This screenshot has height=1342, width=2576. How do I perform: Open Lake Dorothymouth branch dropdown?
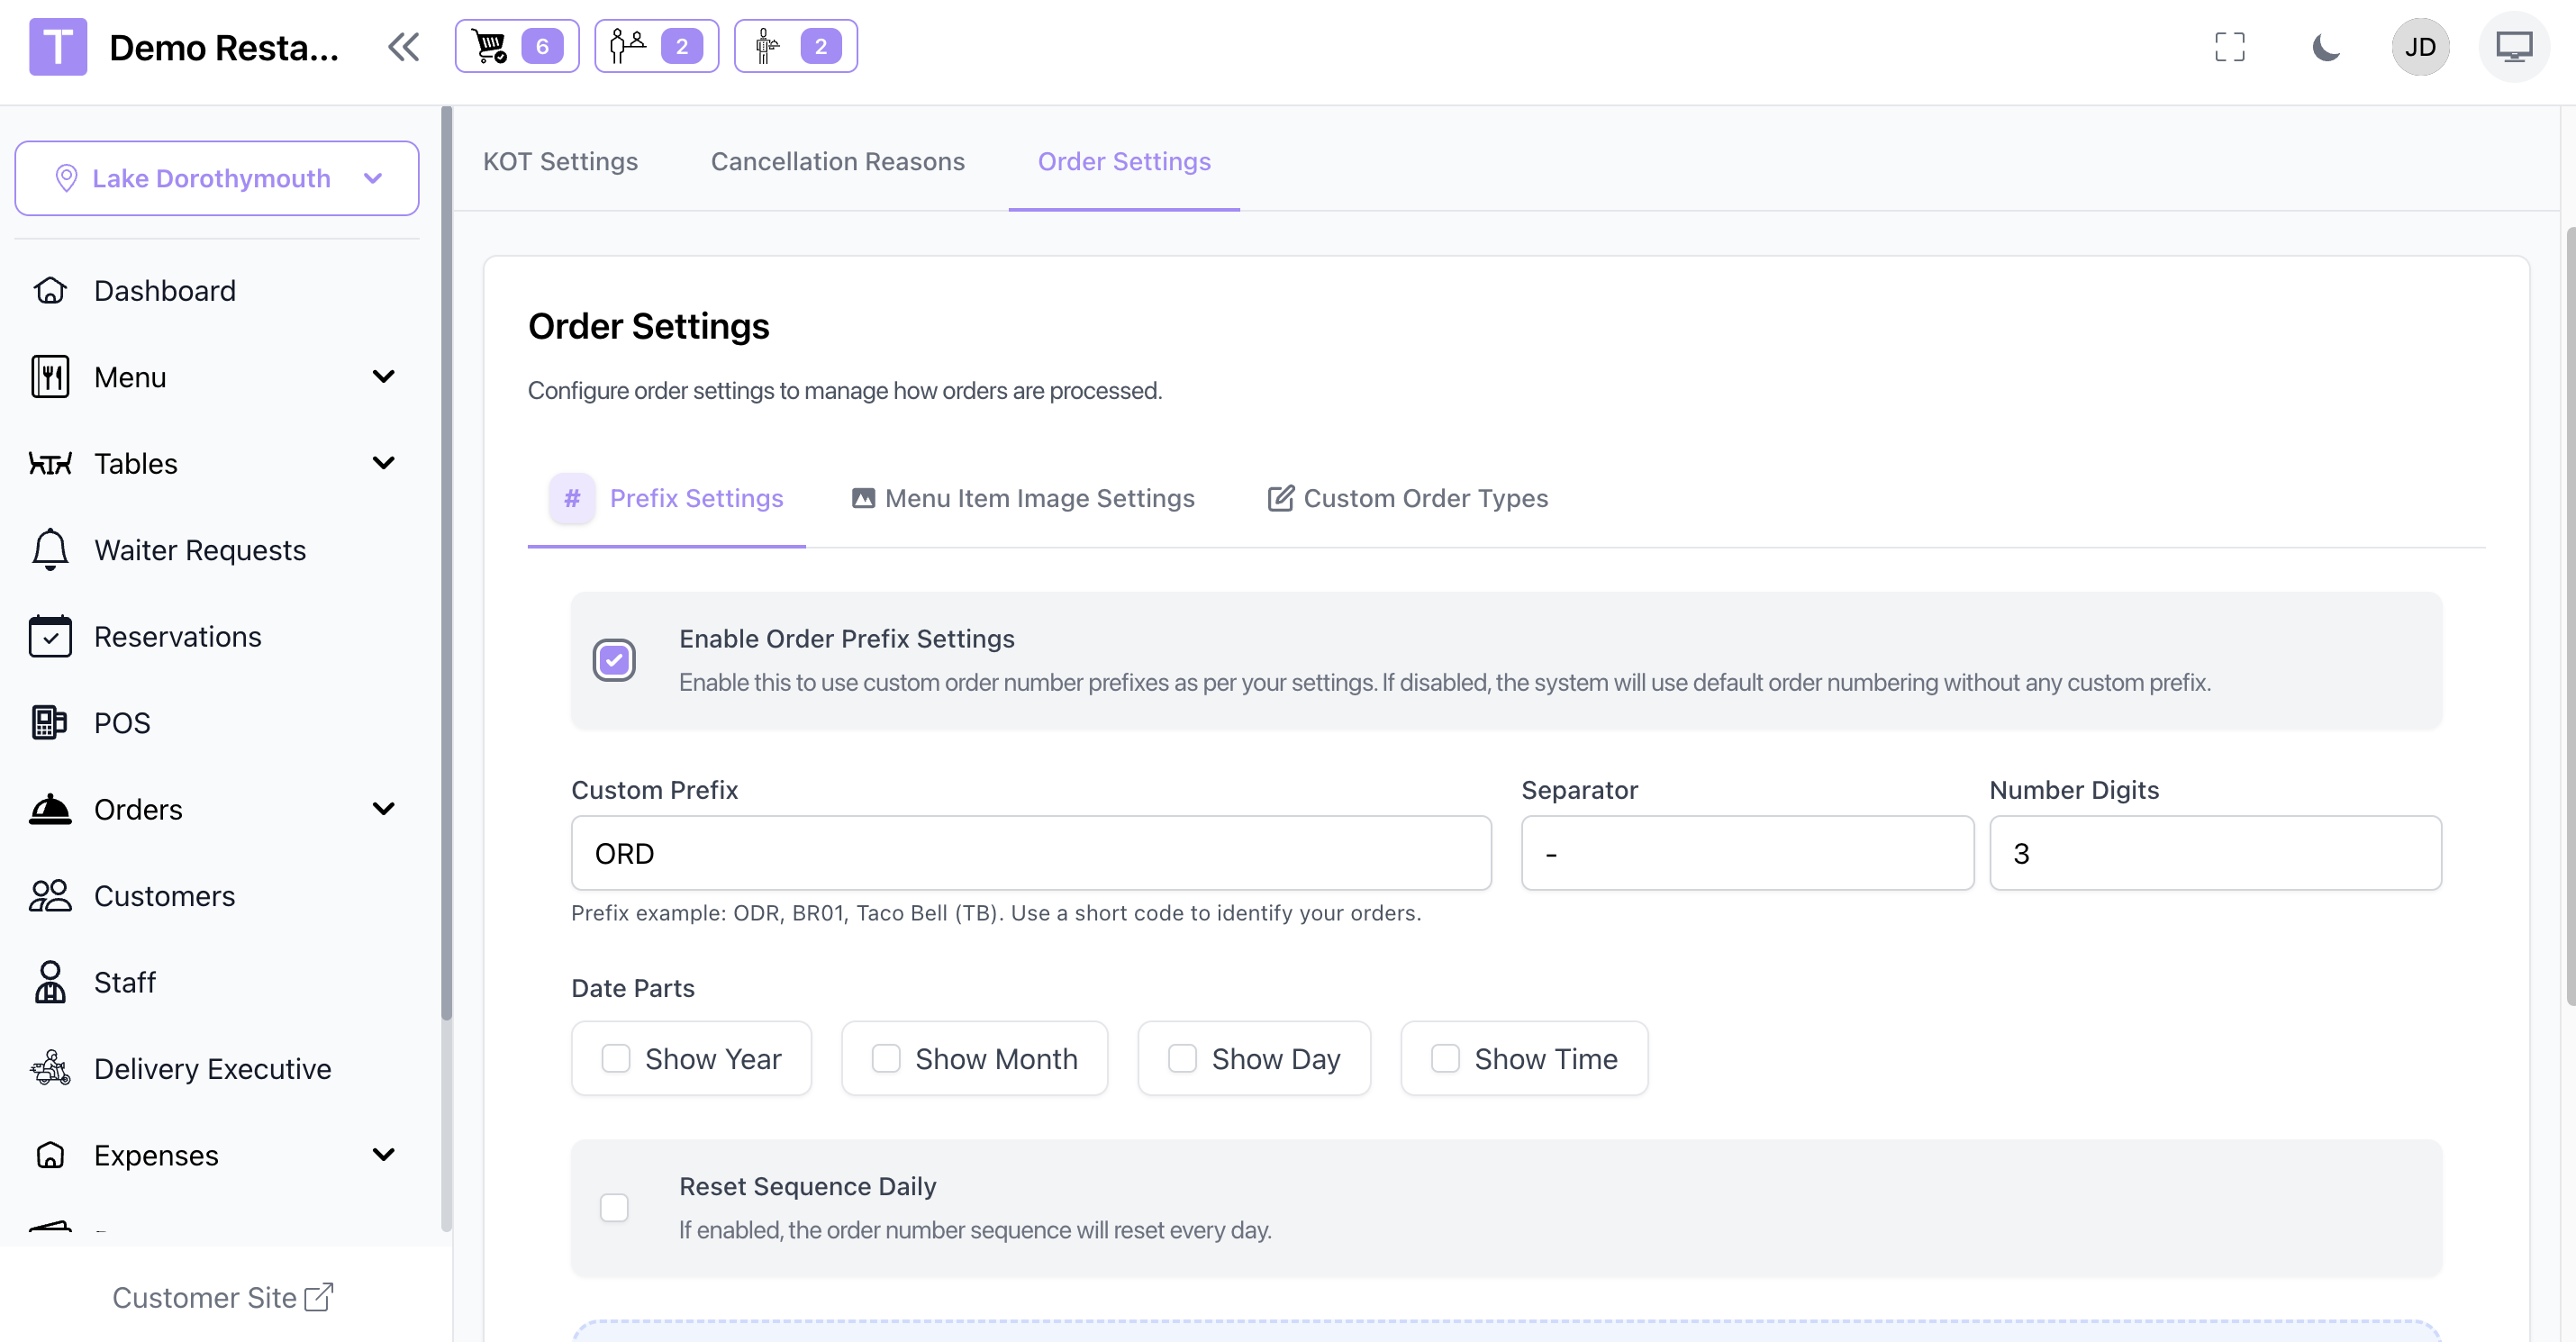point(217,178)
